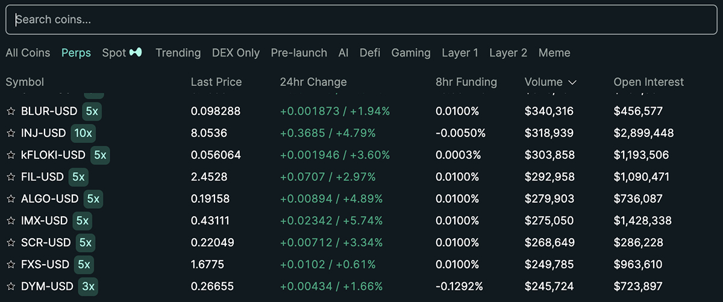Click the -0.1292% funding rate
The image size is (723, 302).
point(460,286)
